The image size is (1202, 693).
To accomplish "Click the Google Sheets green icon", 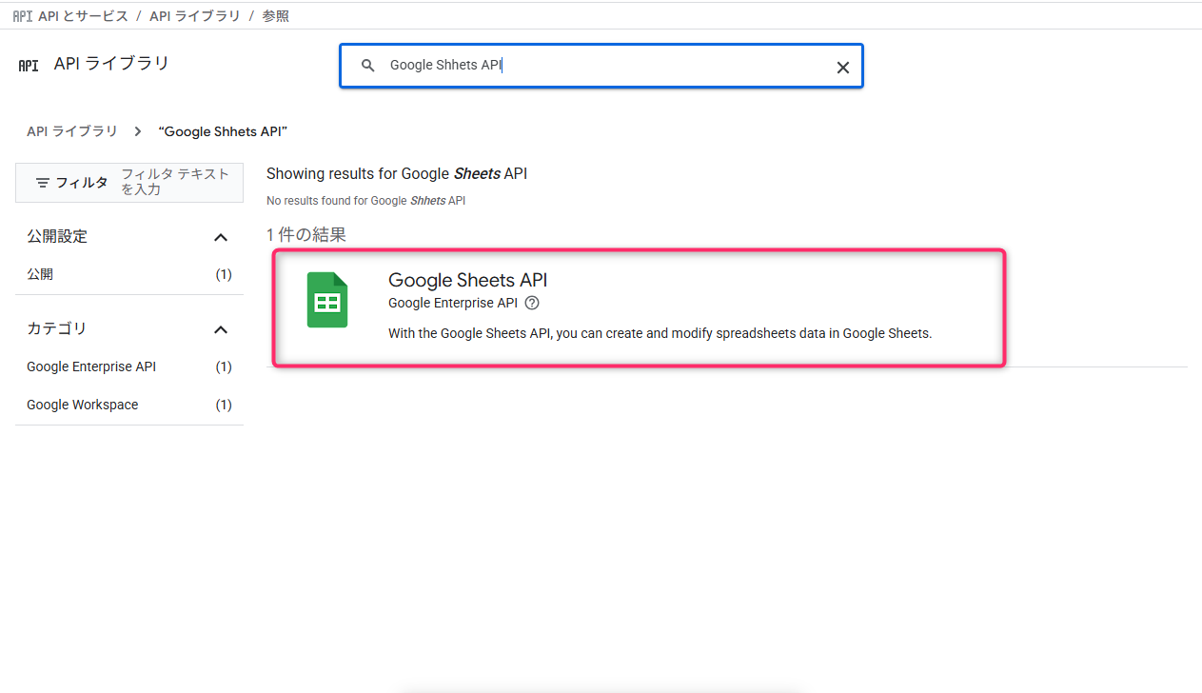I will click(x=327, y=300).
